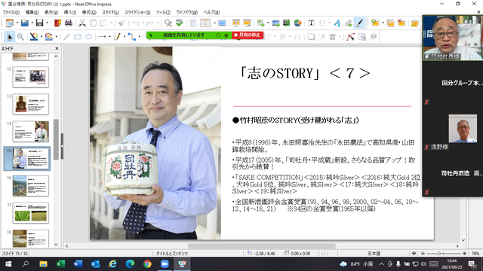Open Zoom app from the taskbar
The image size is (483, 271).
pos(165,264)
